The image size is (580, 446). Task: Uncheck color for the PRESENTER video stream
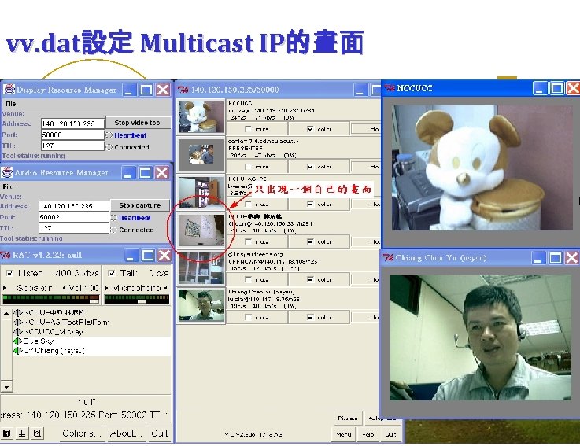310,167
